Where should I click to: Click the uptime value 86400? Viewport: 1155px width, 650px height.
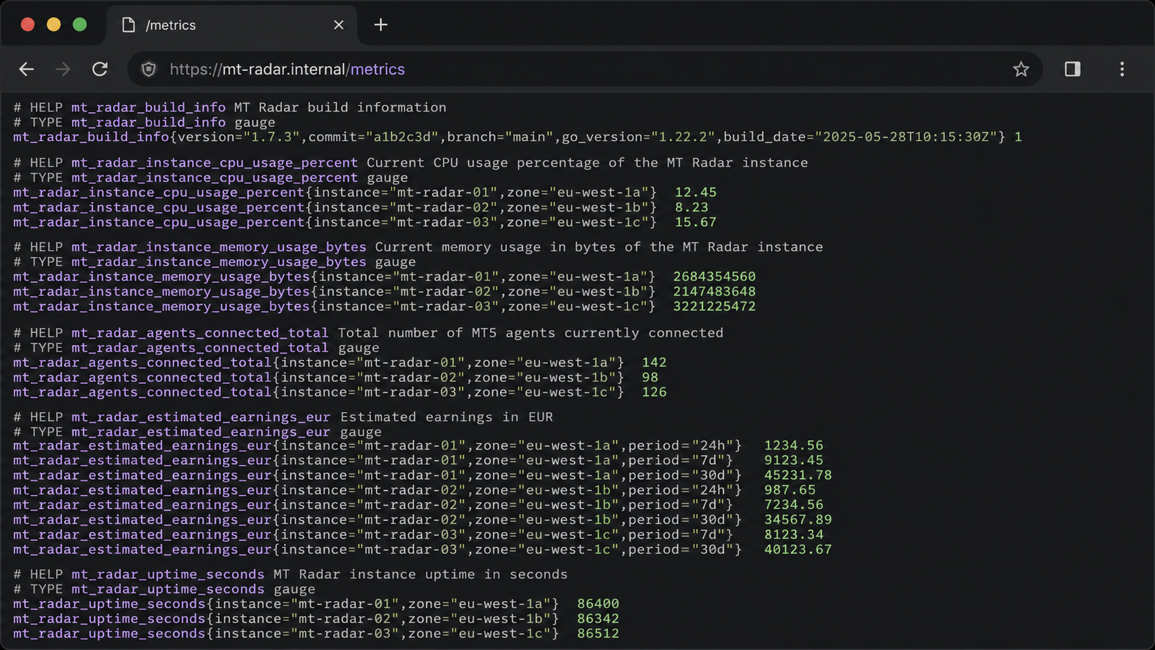pyautogui.click(x=598, y=604)
